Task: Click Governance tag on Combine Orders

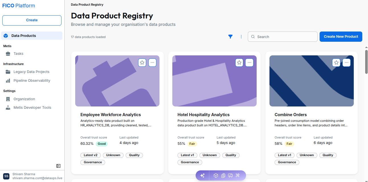Action: (287, 162)
